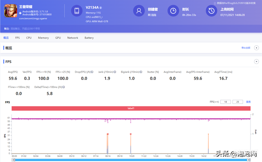
Task: Click the info icon beside V2134A
Action: (101, 8)
